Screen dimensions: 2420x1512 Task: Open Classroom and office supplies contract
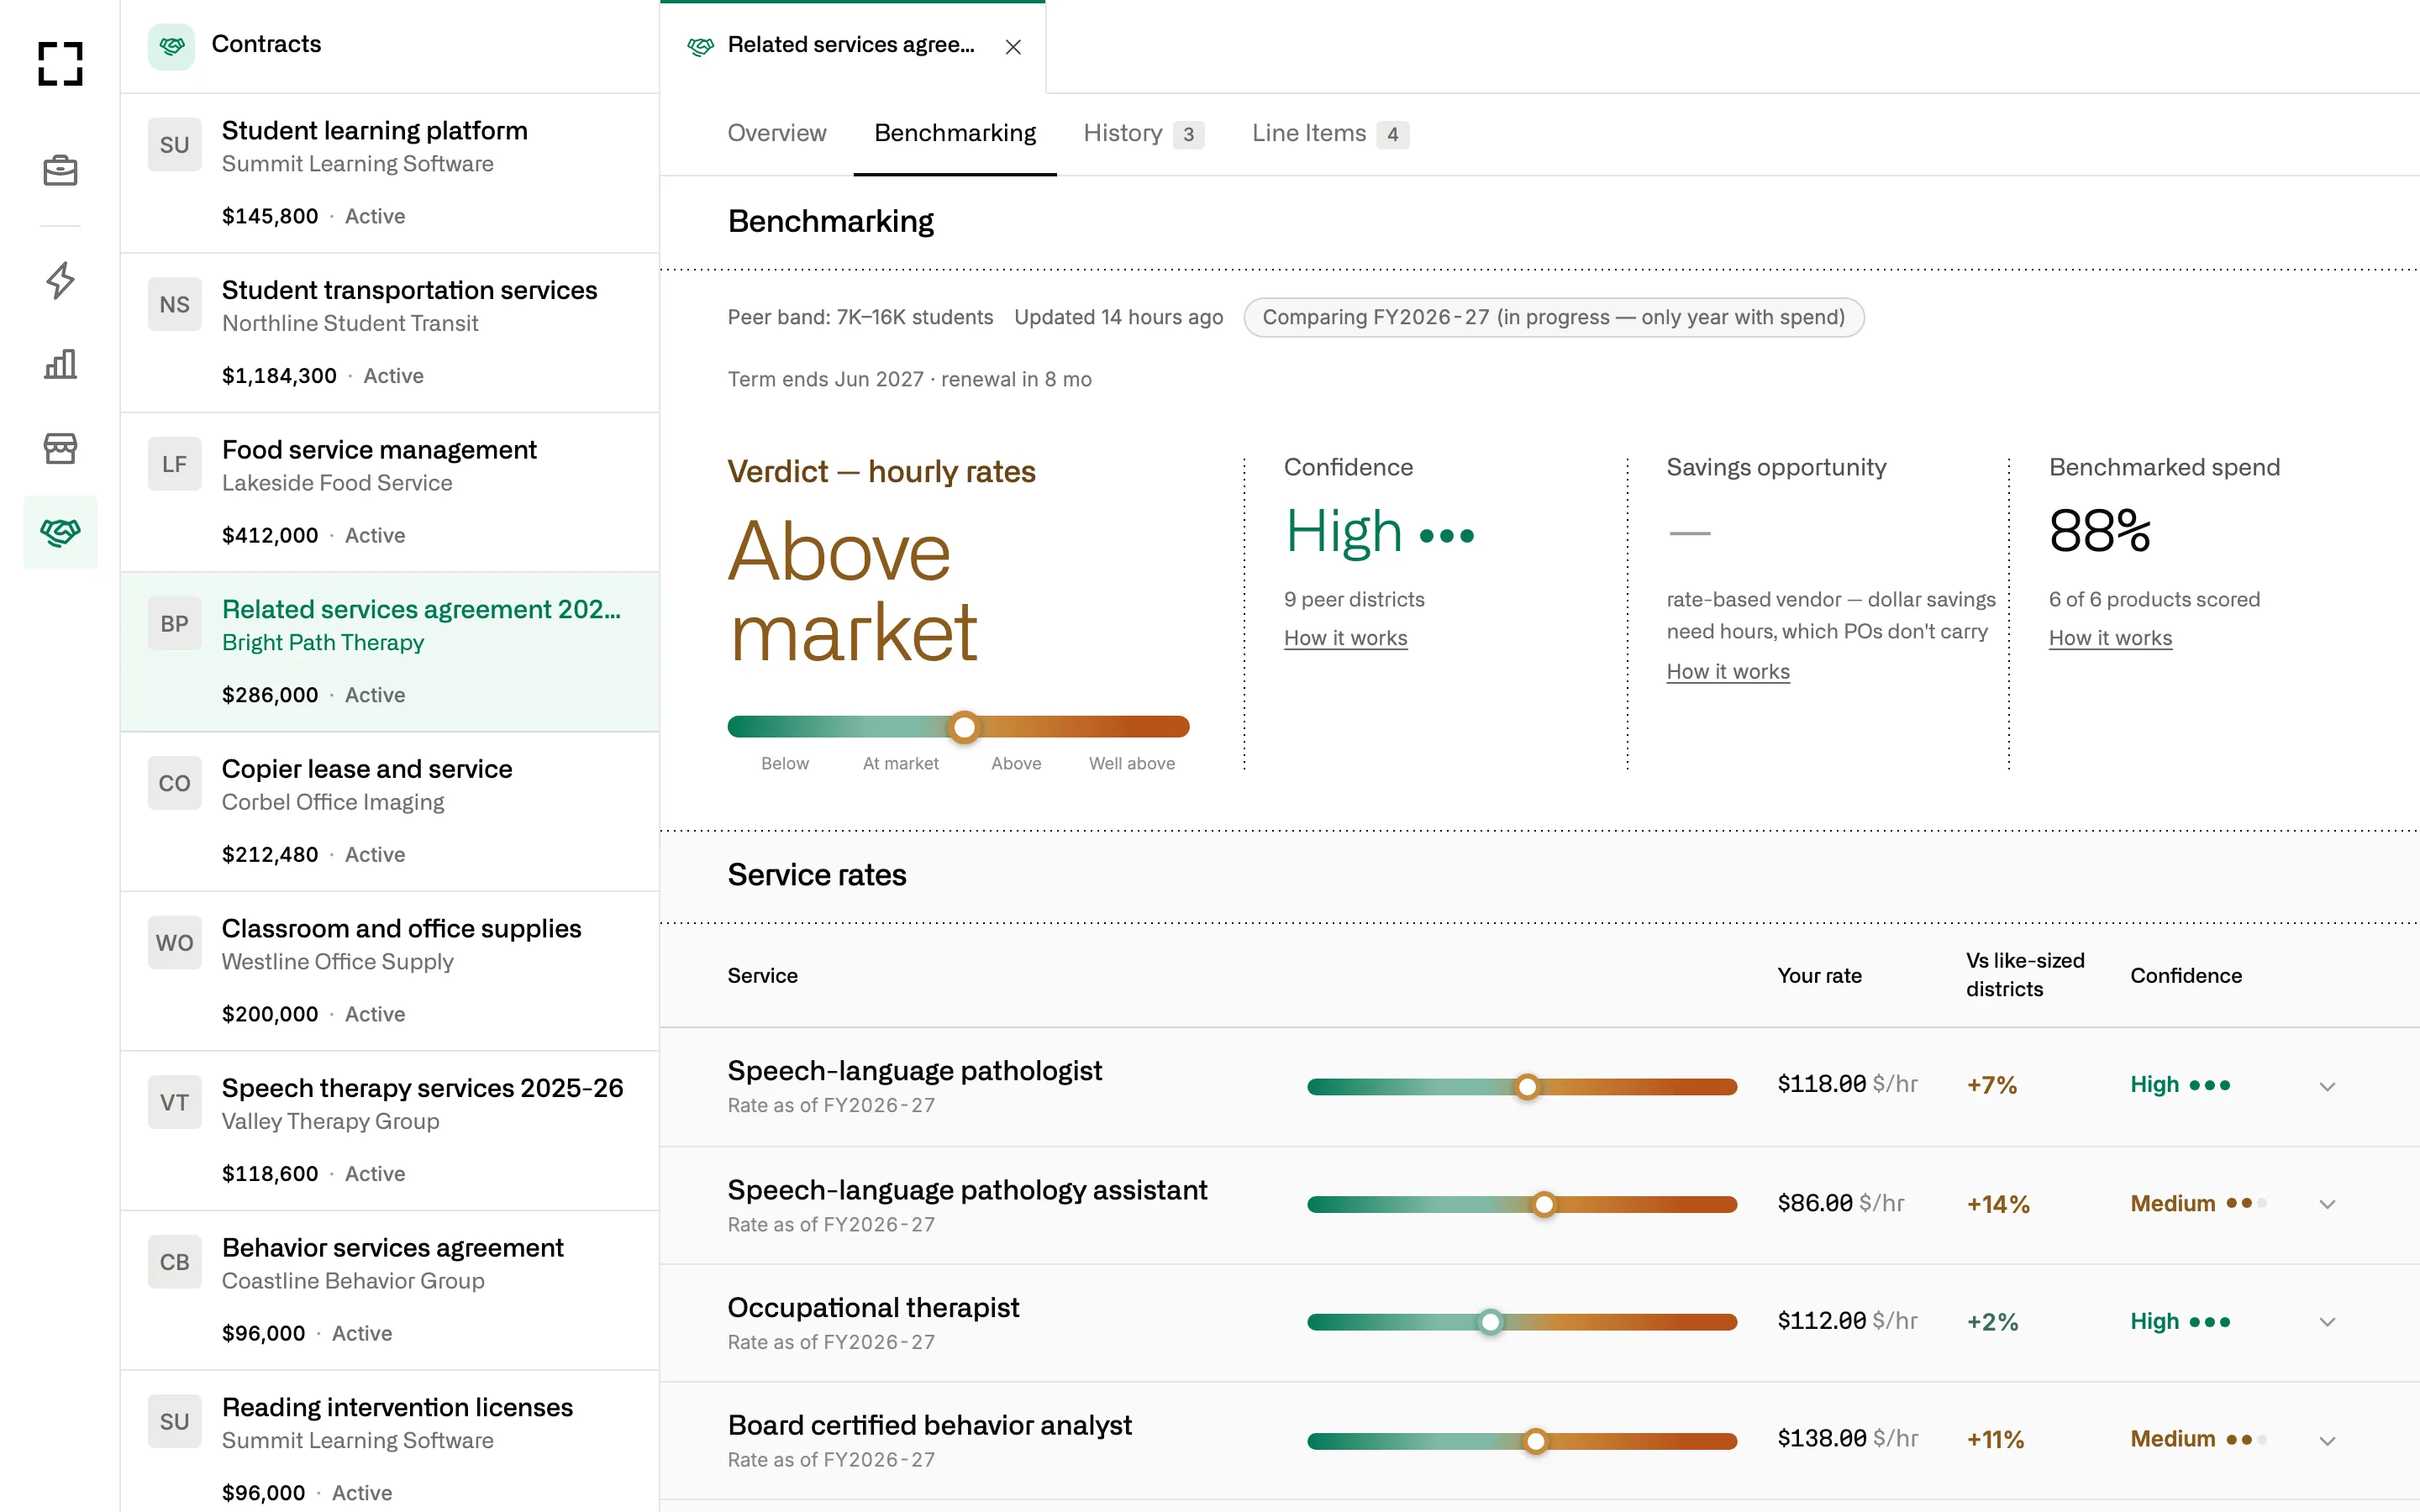pyautogui.click(x=390, y=970)
